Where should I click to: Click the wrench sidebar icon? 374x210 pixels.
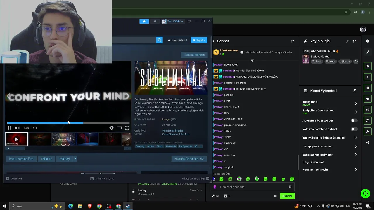pyautogui.click(x=368, y=131)
